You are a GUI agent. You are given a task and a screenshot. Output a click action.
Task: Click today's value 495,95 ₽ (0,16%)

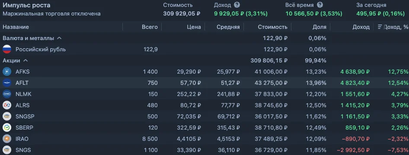point(380,14)
